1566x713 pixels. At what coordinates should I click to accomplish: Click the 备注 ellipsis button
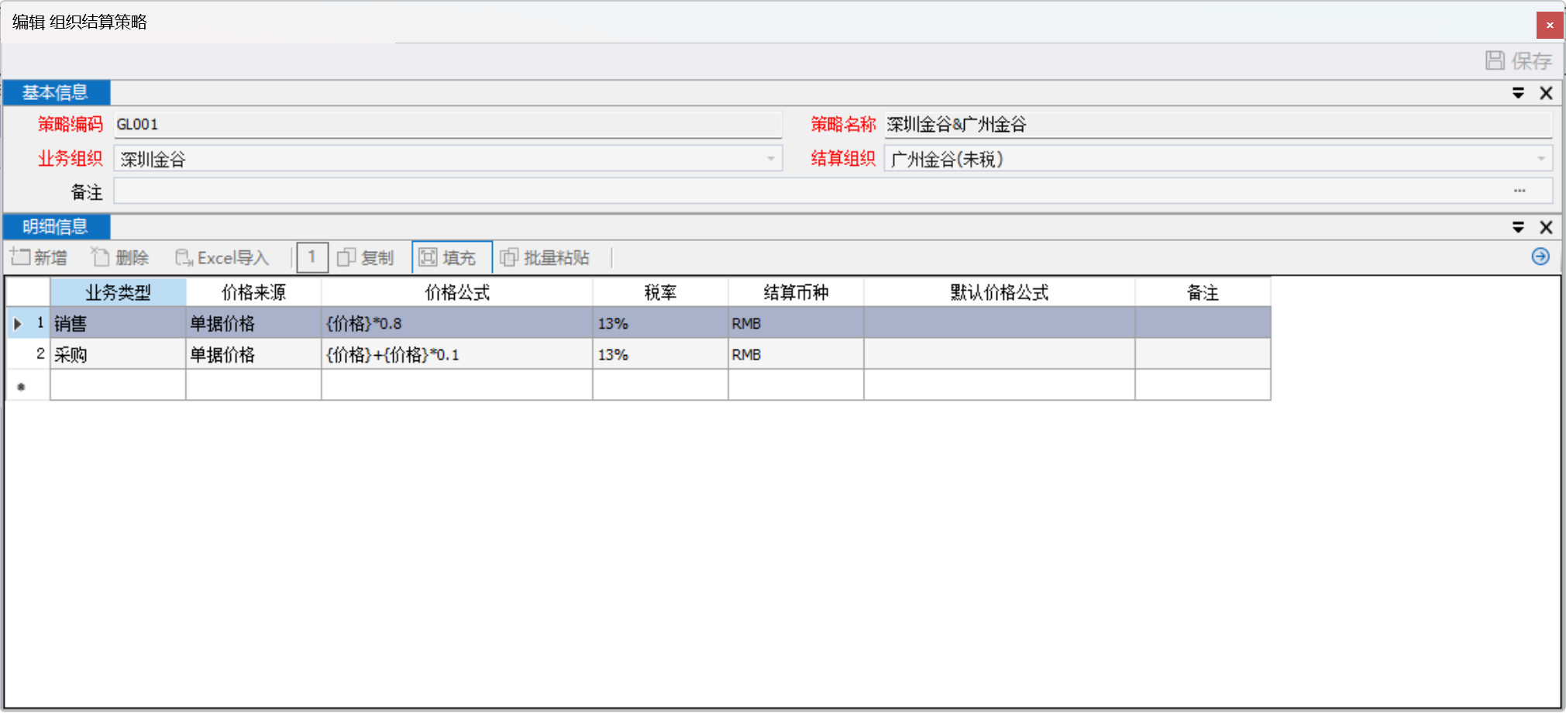click(1519, 191)
